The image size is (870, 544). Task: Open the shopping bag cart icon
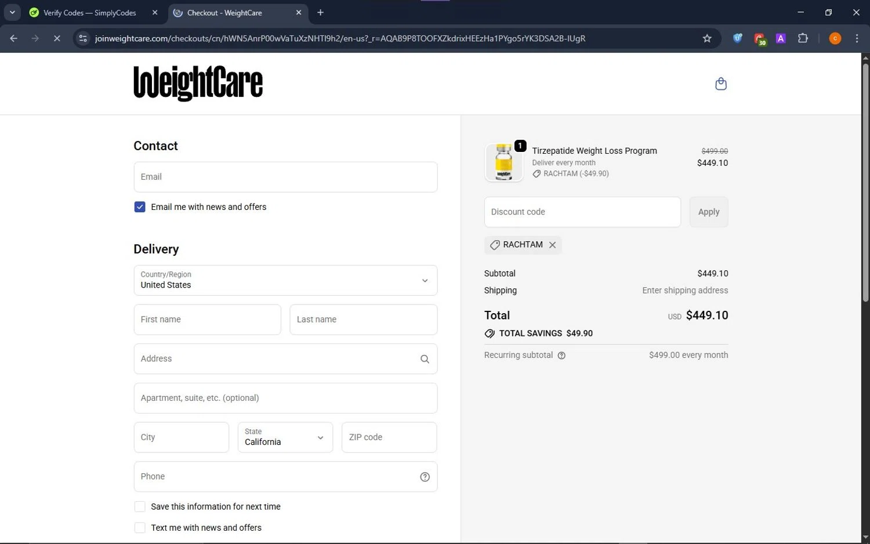tap(721, 84)
